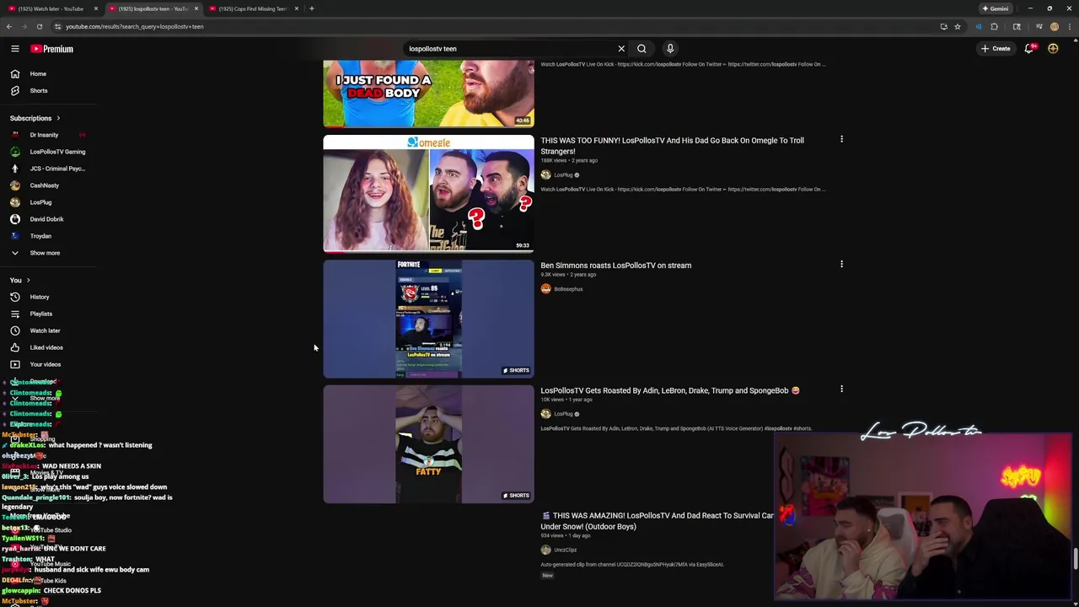Image resolution: width=1079 pixels, height=607 pixels.
Task: Open LosPlug channel avatar under Gets Roasted video
Action: pos(545,414)
